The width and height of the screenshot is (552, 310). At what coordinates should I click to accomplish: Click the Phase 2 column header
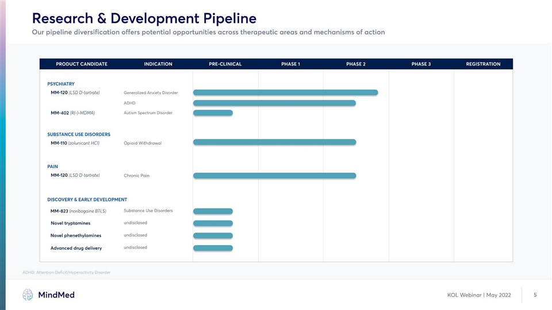(x=355, y=64)
